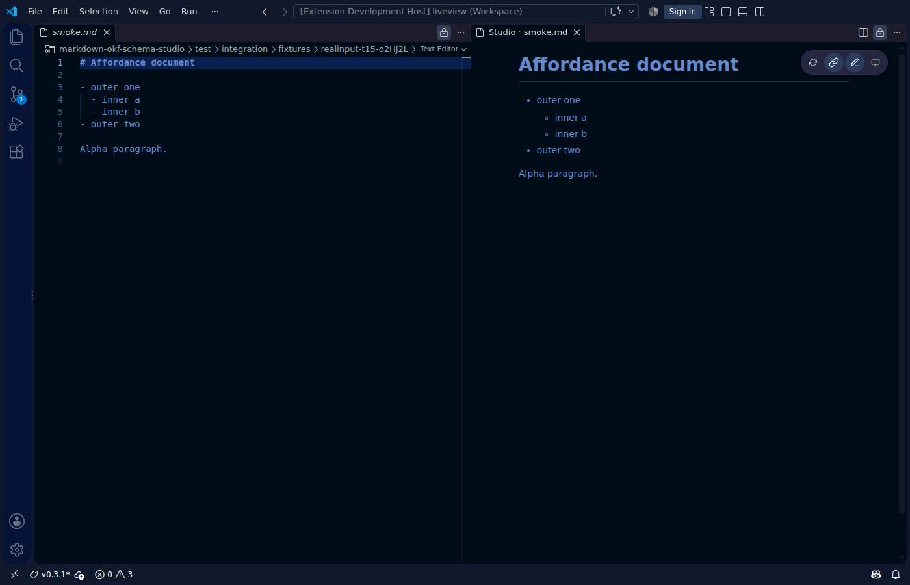Open the v0.3.1* branch status item

coord(50,575)
